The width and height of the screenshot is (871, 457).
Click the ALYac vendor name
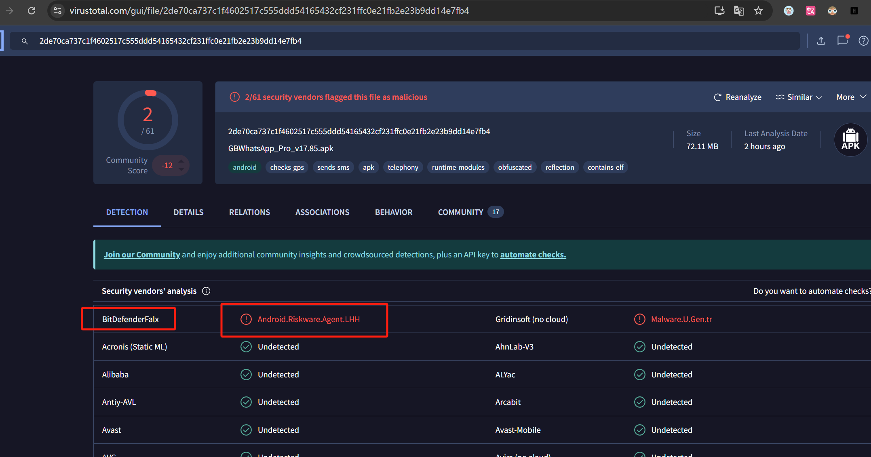(505, 375)
